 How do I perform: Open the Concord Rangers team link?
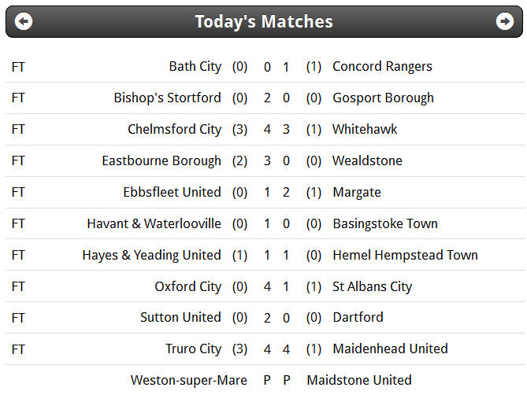(383, 66)
